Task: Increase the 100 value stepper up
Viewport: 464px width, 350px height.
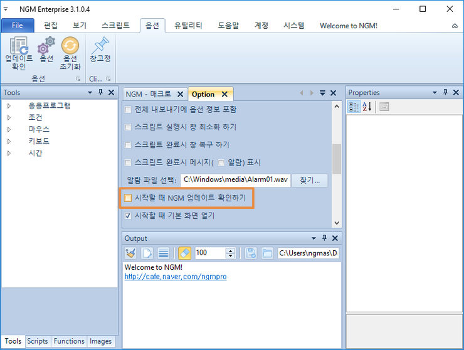Action: tap(230, 250)
